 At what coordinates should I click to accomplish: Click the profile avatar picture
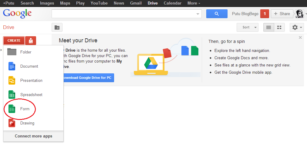point(299,14)
